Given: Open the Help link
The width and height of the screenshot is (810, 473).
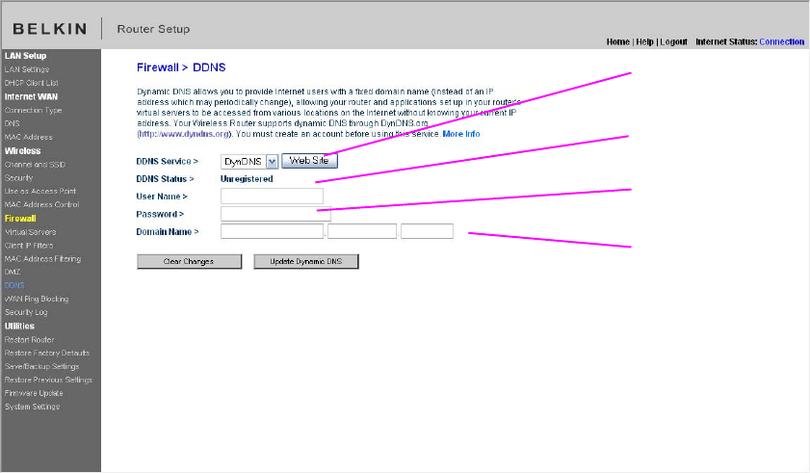Looking at the screenshot, I should click(x=644, y=41).
